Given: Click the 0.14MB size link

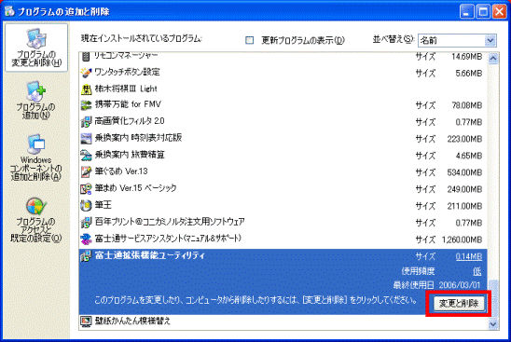Looking at the screenshot, I should pyautogui.click(x=469, y=256).
